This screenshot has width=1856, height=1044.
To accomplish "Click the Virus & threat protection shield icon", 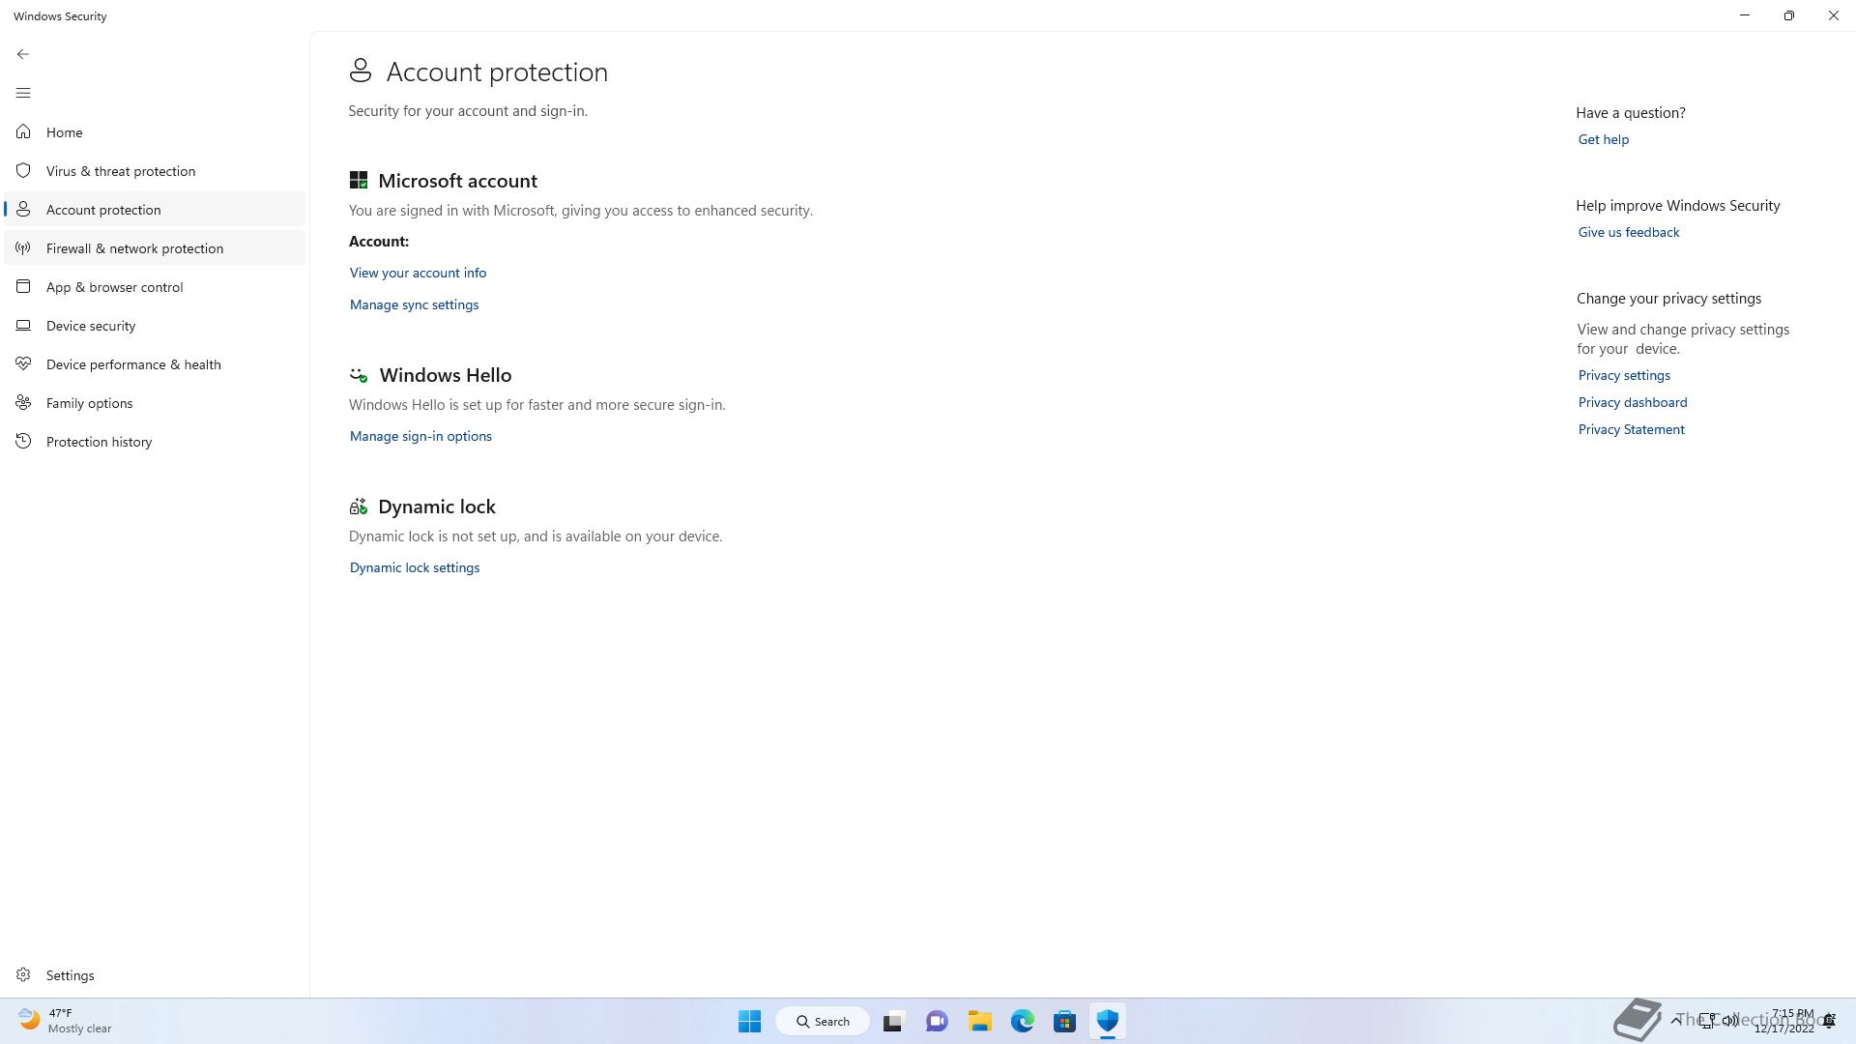I will (23, 170).
